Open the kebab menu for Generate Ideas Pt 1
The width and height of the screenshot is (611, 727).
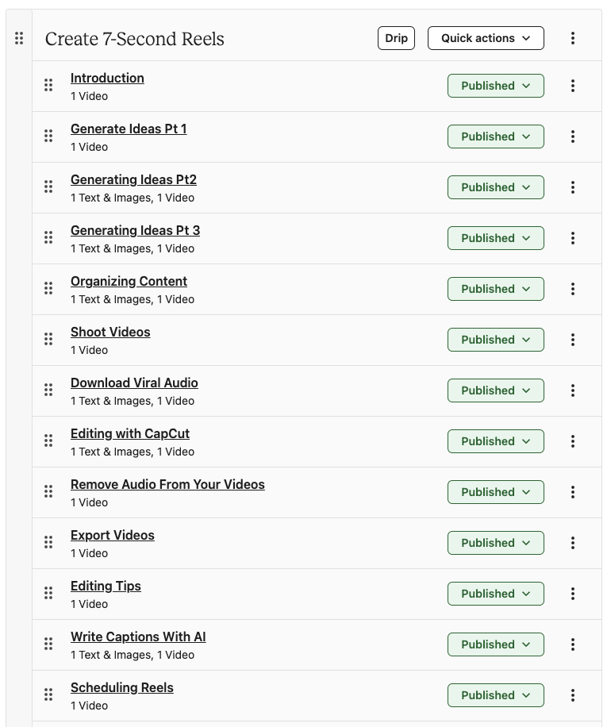coord(573,137)
